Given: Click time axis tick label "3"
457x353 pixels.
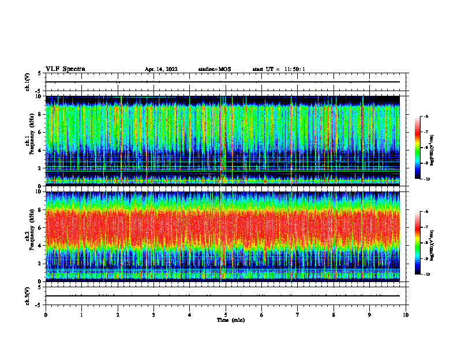Looking at the screenshot, I should pyautogui.click(x=153, y=315).
